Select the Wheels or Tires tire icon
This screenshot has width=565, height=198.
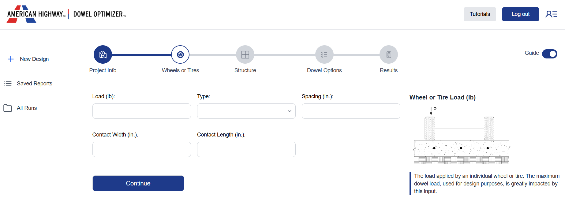pos(180,54)
